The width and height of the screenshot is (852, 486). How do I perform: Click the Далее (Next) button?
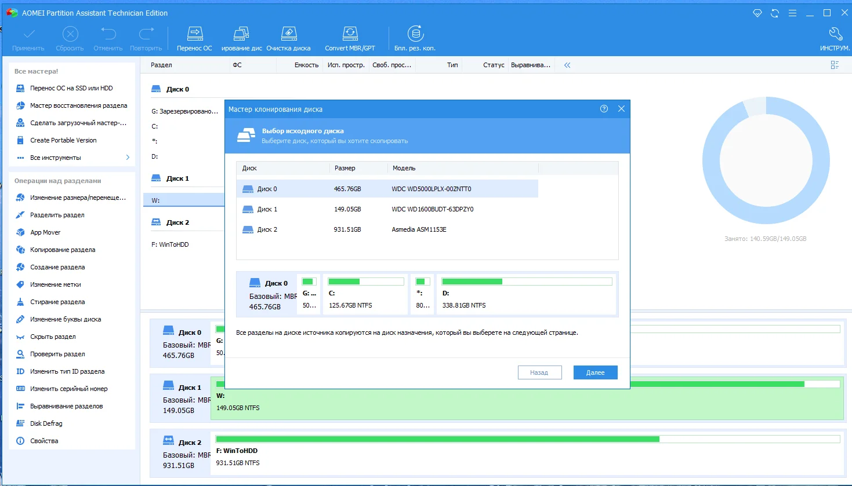595,372
